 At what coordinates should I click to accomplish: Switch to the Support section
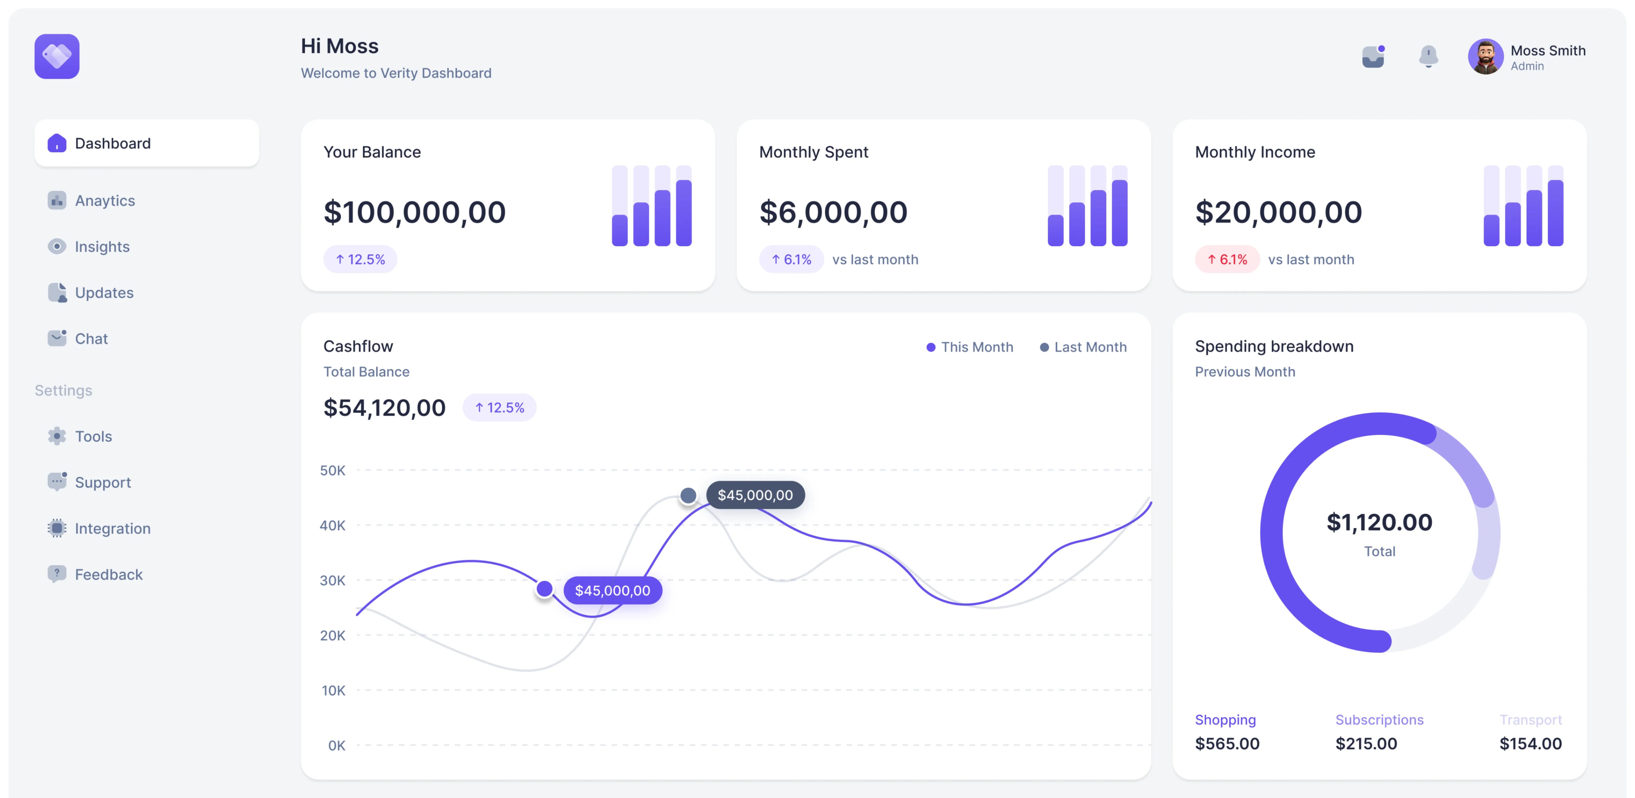[x=103, y=482]
